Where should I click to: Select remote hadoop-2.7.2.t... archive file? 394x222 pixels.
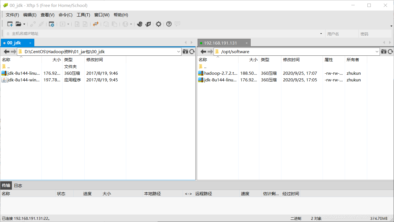(x=218, y=73)
